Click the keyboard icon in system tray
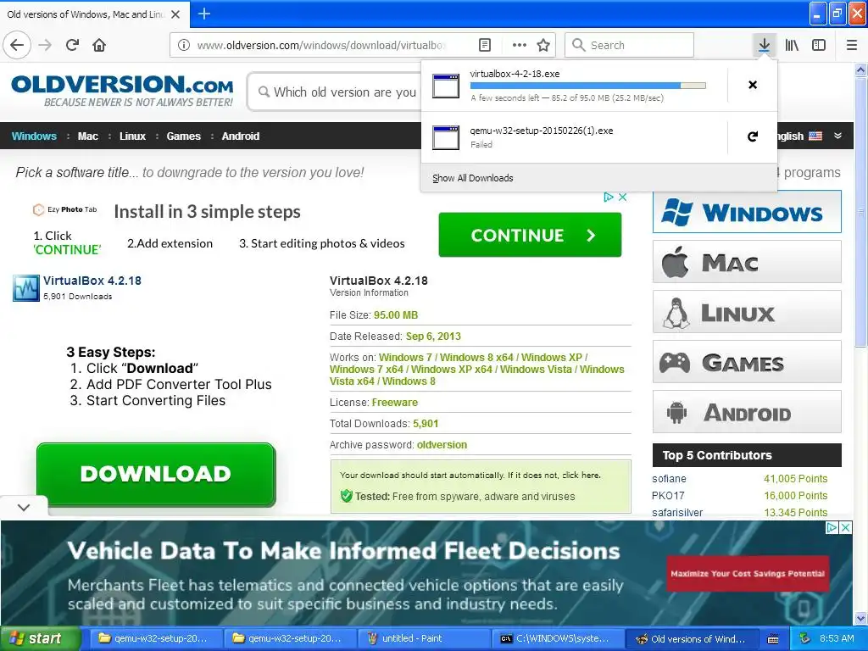The width and height of the screenshot is (868, 651). tap(773, 639)
